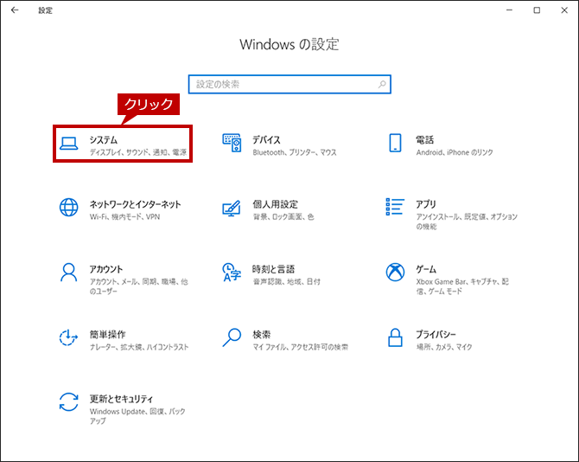Viewport: 579px width, 462px height.
Task: Select the 簡単操作 accessibility icon
Action: [x=68, y=337]
